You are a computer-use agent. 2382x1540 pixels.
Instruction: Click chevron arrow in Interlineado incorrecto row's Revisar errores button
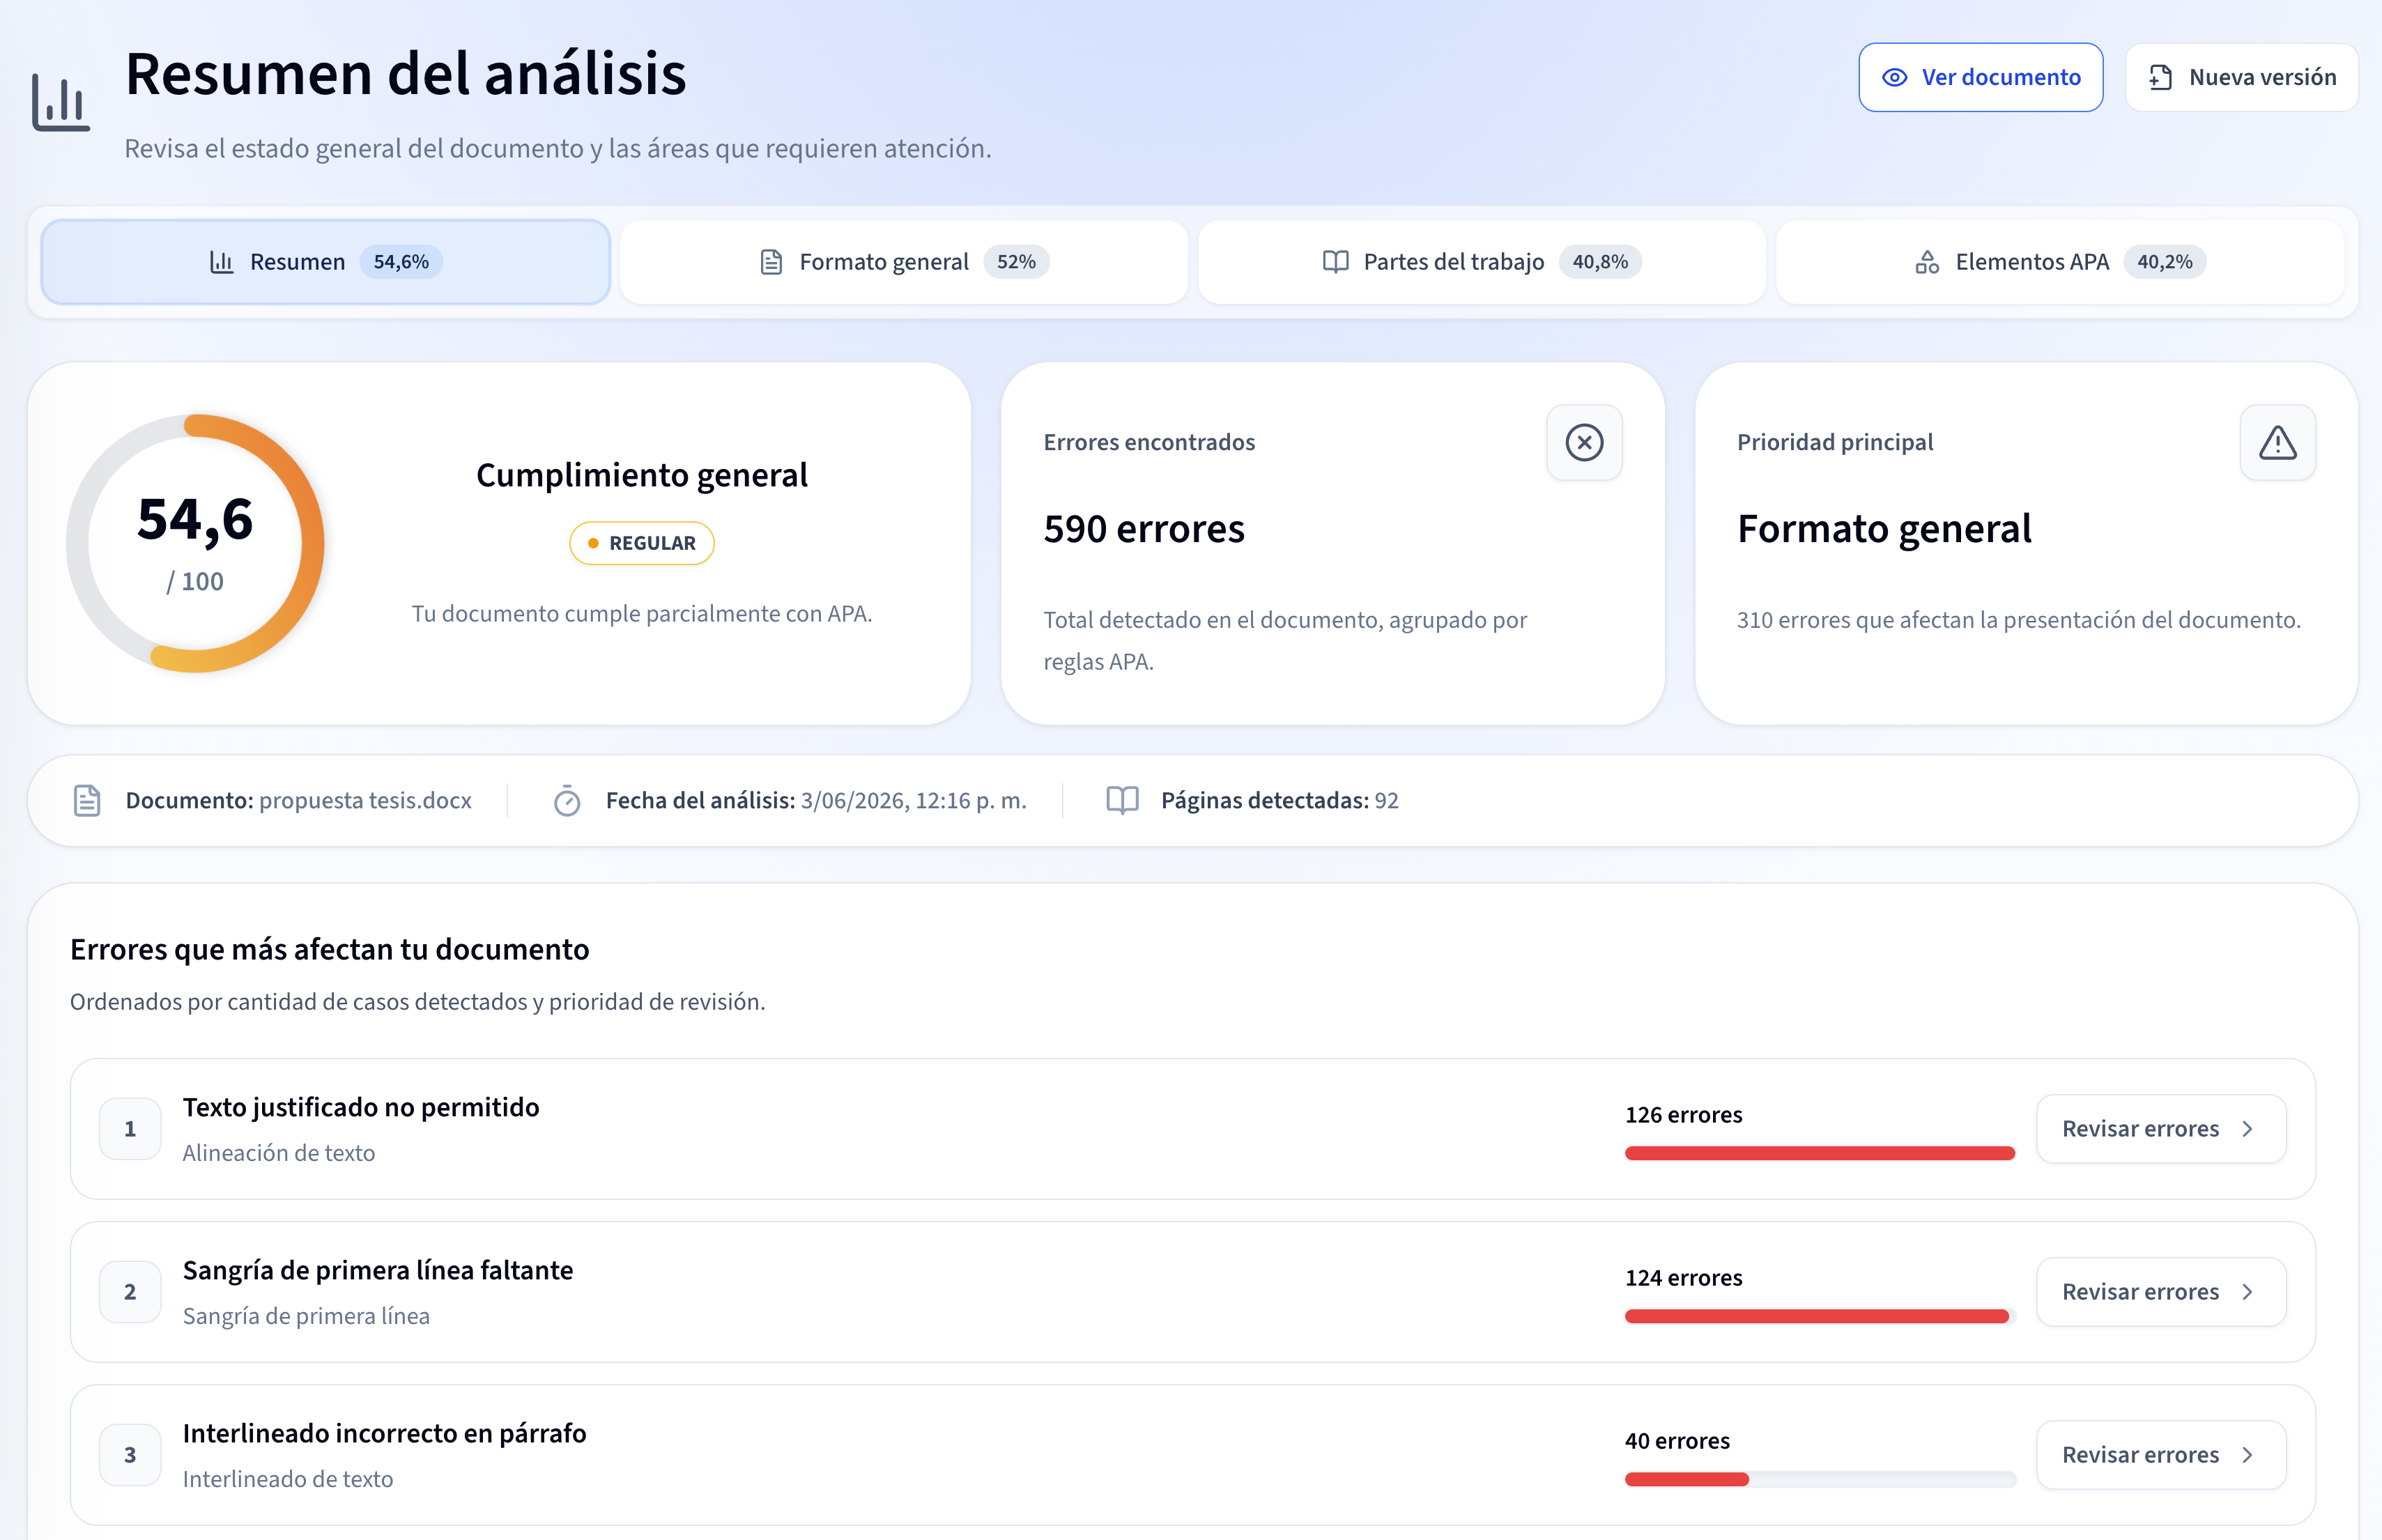(x=2247, y=1455)
